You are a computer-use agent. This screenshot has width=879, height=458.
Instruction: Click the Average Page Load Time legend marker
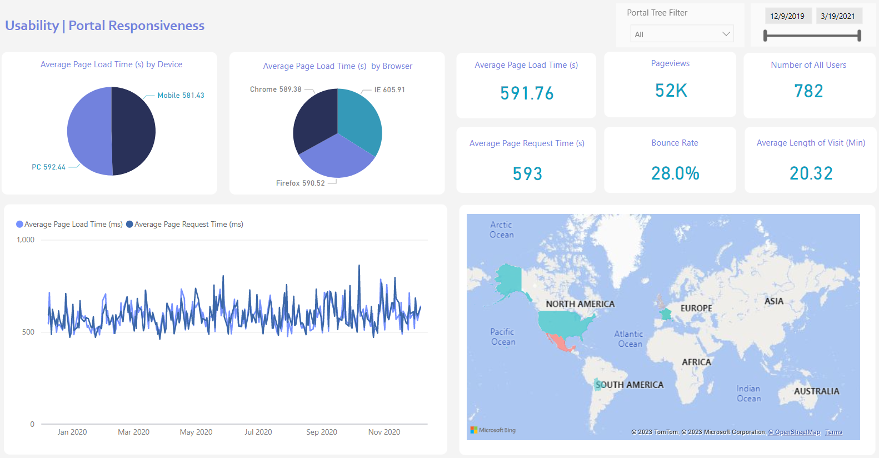[x=19, y=225]
